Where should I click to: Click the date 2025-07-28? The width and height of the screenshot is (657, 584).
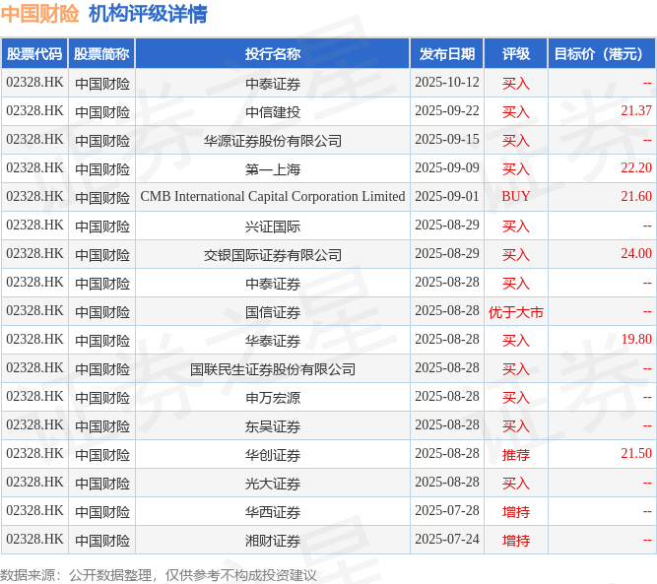pos(446,510)
